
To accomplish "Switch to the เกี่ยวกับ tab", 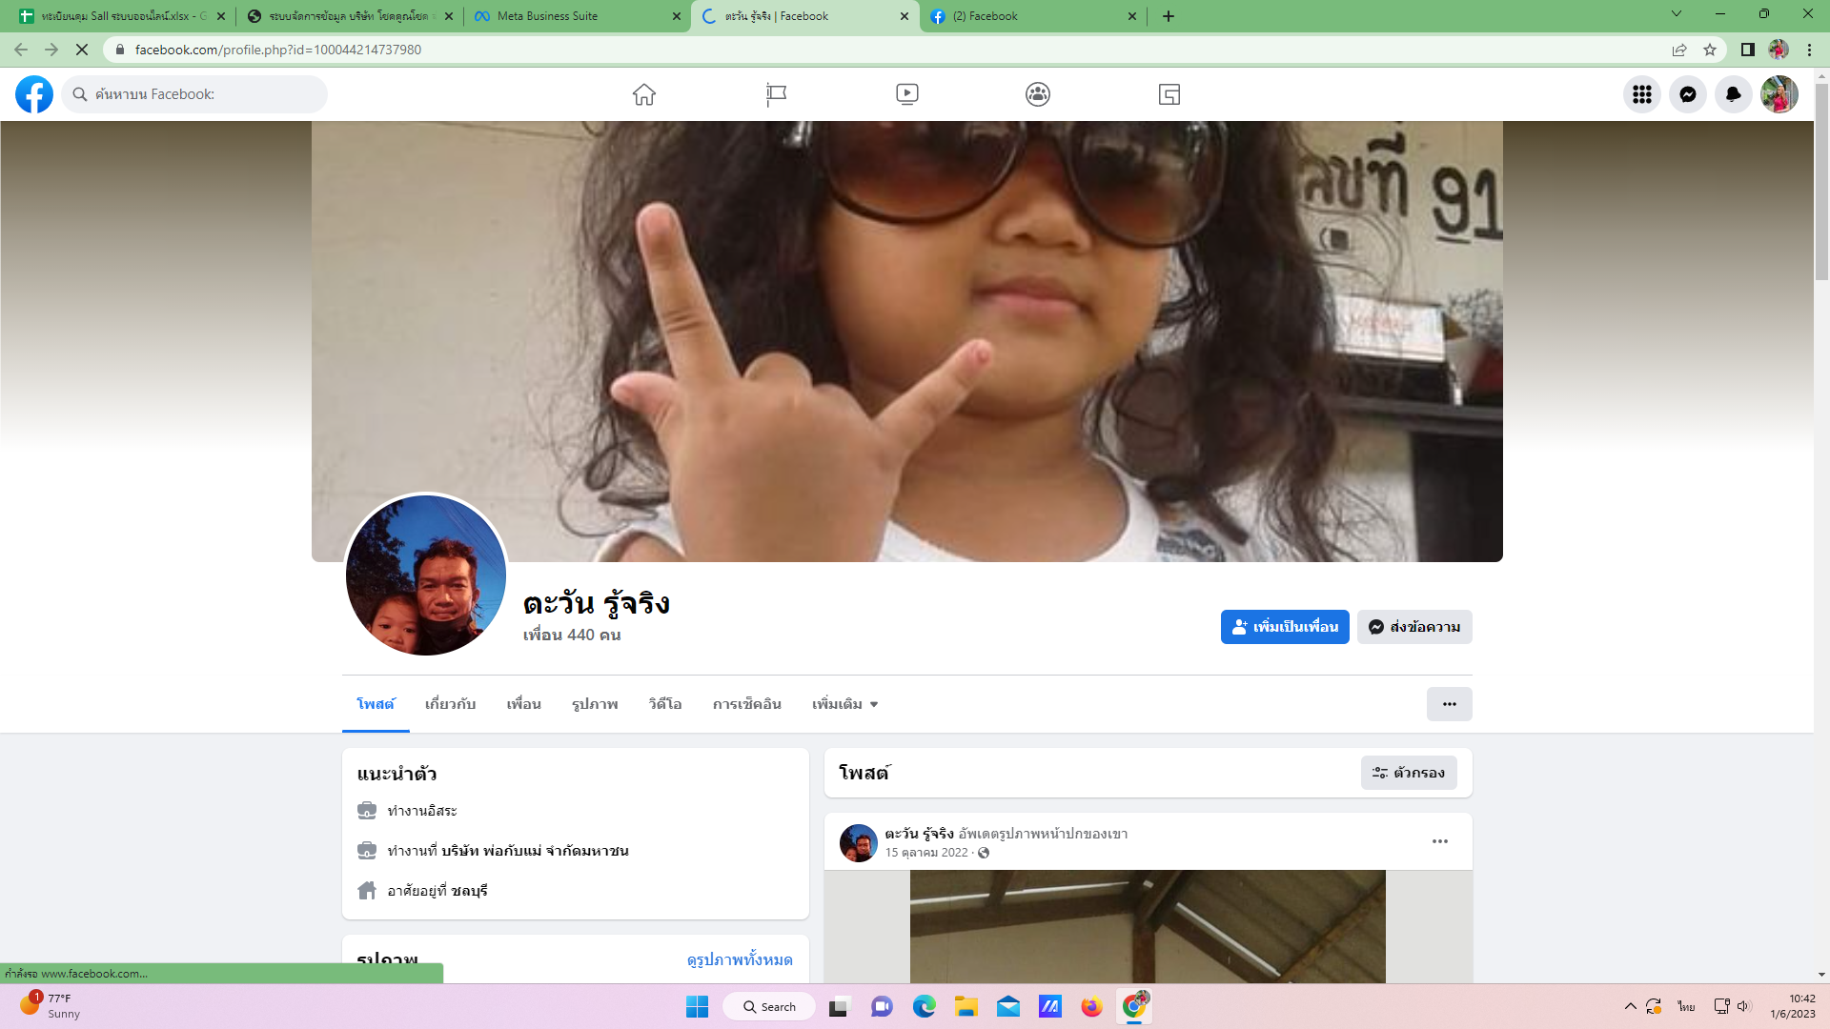I will pos(450,704).
